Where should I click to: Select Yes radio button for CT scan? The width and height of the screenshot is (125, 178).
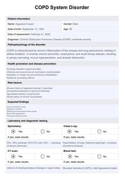click(13, 156)
